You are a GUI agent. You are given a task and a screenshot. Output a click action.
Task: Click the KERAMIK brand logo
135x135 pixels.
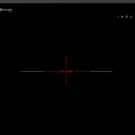click(6, 10)
